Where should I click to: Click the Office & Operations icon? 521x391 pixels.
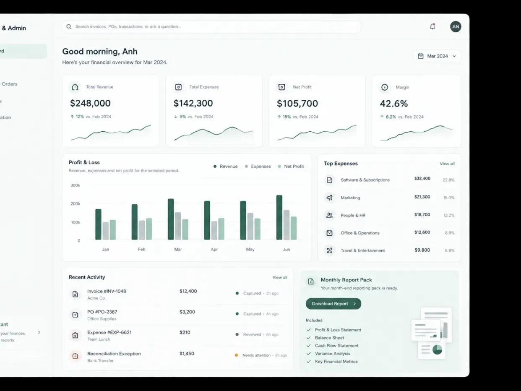[x=330, y=233]
